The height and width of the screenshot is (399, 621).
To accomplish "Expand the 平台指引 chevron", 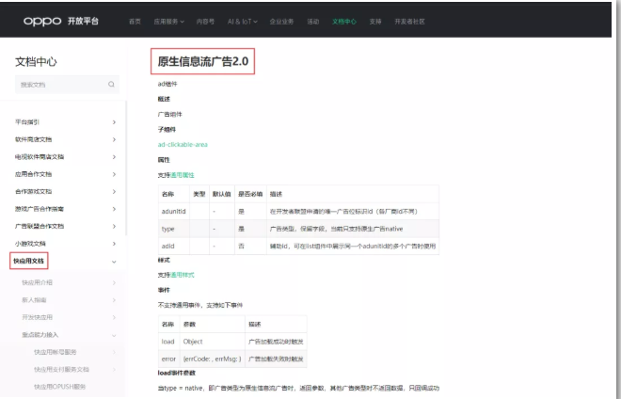I will pos(114,122).
